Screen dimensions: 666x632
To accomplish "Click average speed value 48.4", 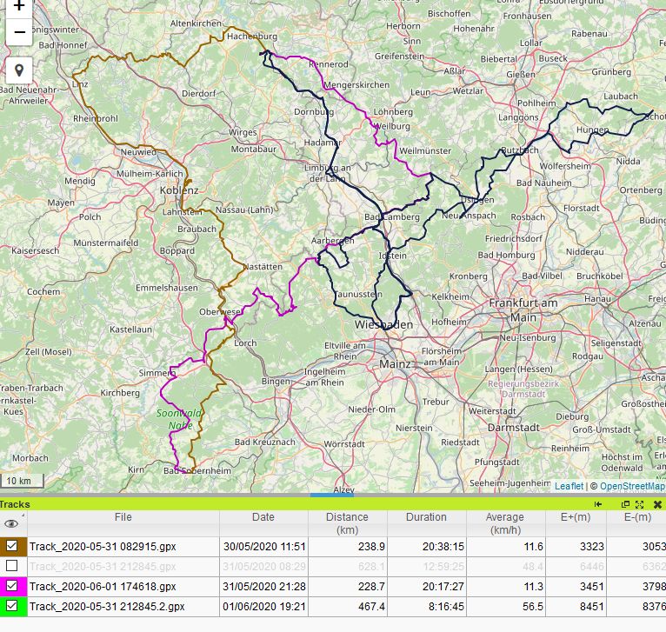I will 534,566.
